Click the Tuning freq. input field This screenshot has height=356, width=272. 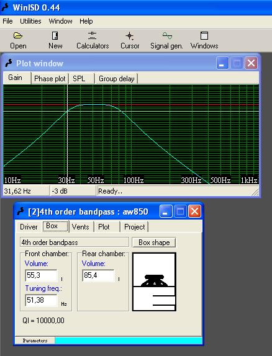(x=41, y=300)
